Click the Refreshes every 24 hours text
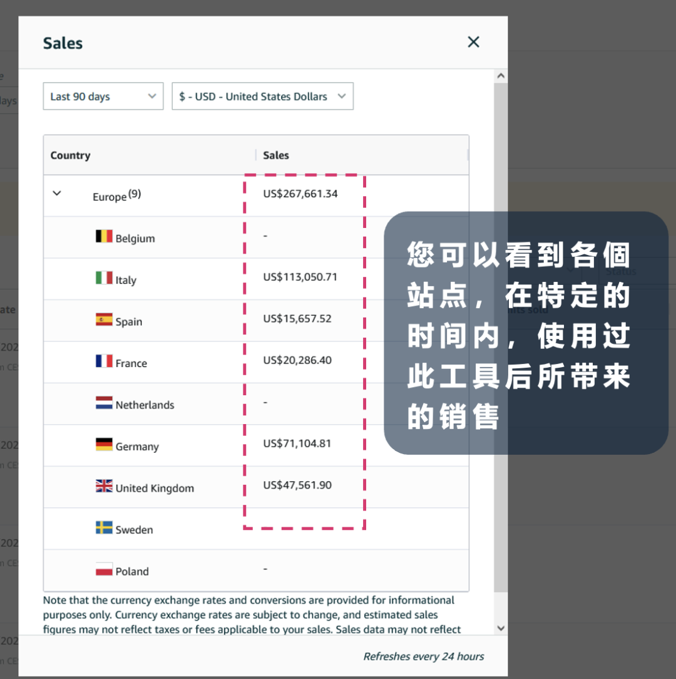Image resolution: width=676 pixels, height=679 pixels. click(x=423, y=656)
